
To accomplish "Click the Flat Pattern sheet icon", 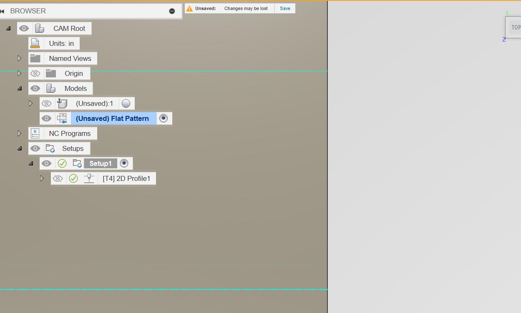I will tap(62, 118).
